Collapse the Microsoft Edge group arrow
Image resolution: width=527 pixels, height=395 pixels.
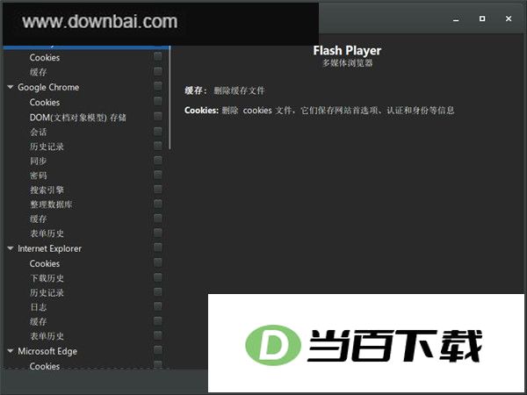click(x=11, y=351)
